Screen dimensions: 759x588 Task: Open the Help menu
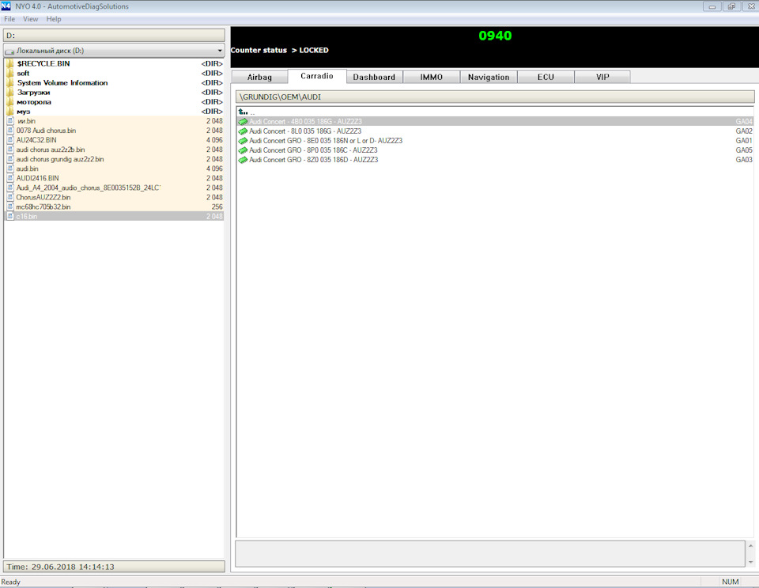[54, 19]
